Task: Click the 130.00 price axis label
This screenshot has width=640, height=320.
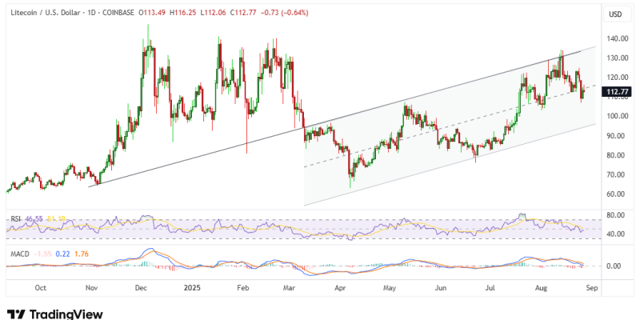Action: [x=616, y=58]
